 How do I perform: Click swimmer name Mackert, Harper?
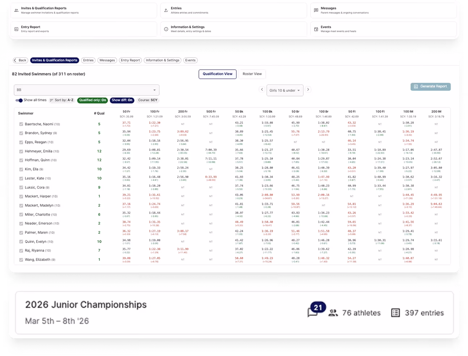pyautogui.click(x=41, y=196)
